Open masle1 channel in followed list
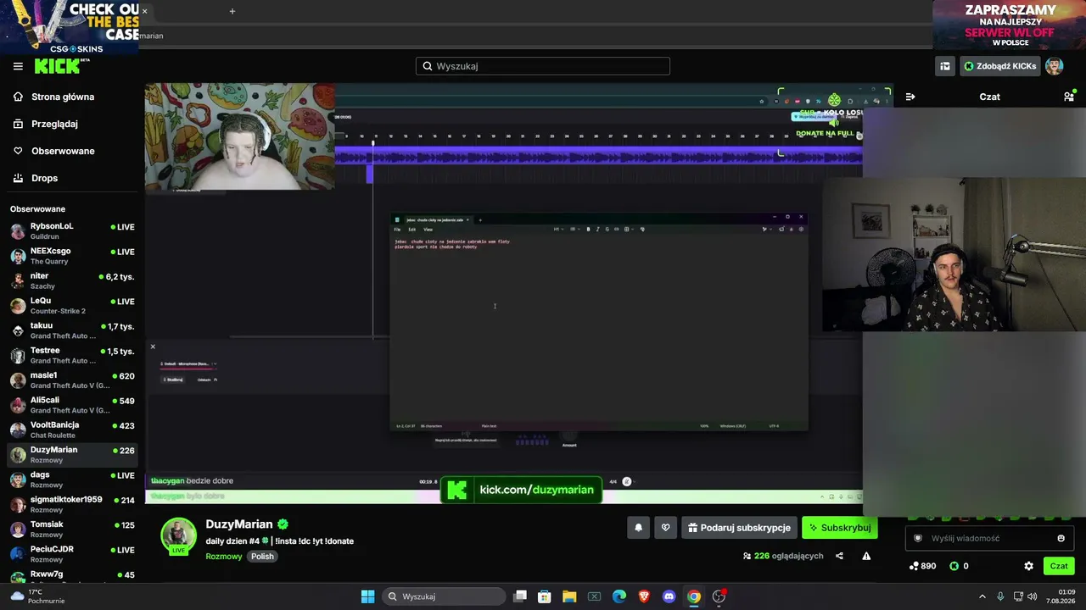 pos(72,380)
